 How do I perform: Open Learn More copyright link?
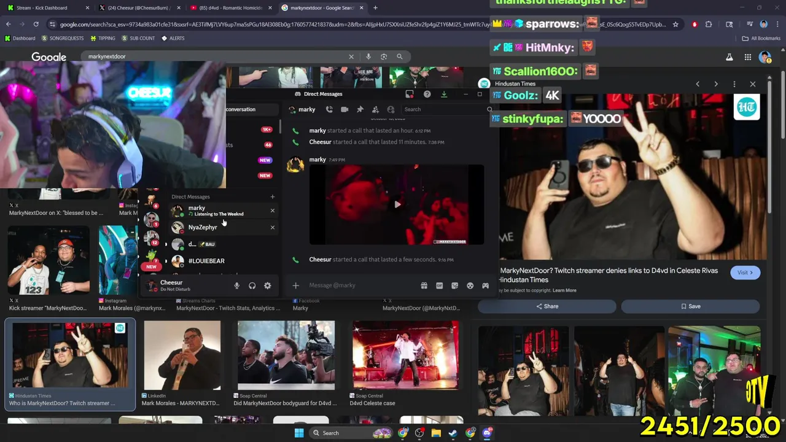[x=564, y=290]
